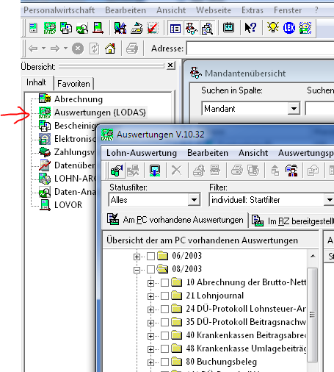Click DATEV Auswertungen icon in main toolbar

50,28
